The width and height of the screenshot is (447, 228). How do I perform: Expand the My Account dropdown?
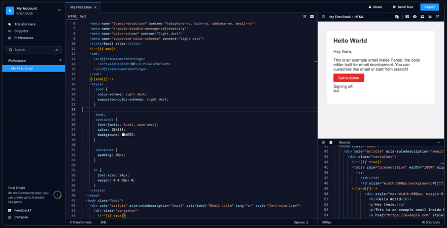click(x=59, y=10)
